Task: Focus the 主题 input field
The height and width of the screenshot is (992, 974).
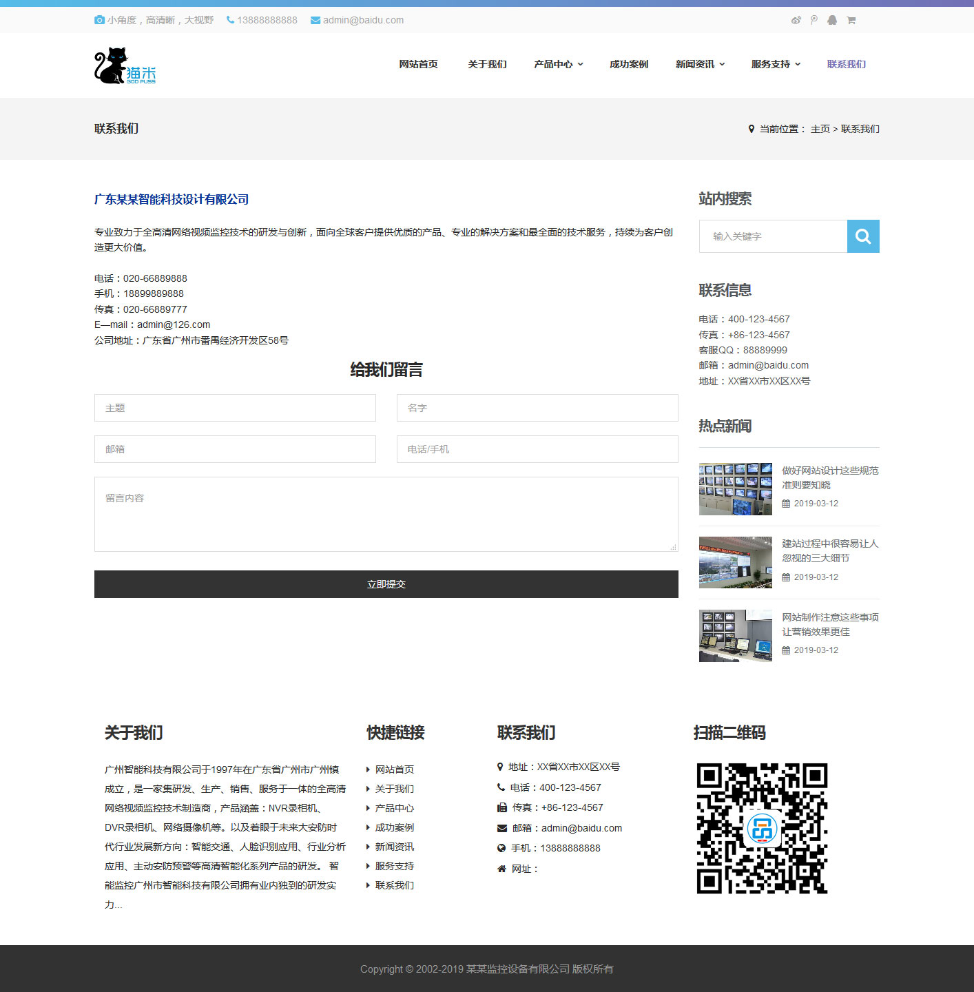Action: (235, 408)
